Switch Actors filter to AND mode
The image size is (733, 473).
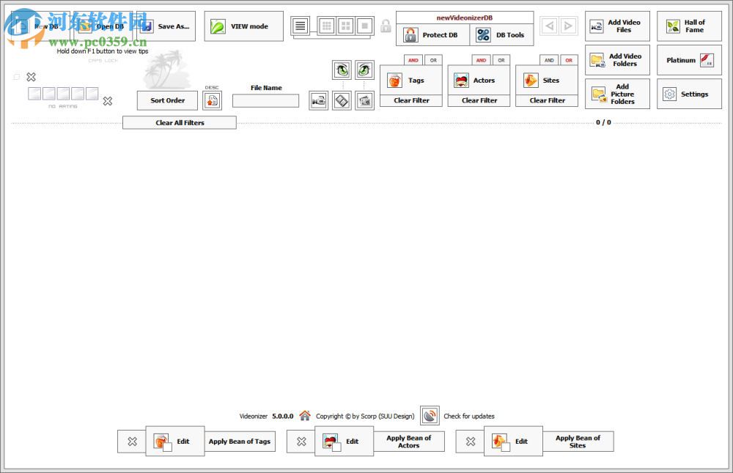pyautogui.click(x=480, y=60)
